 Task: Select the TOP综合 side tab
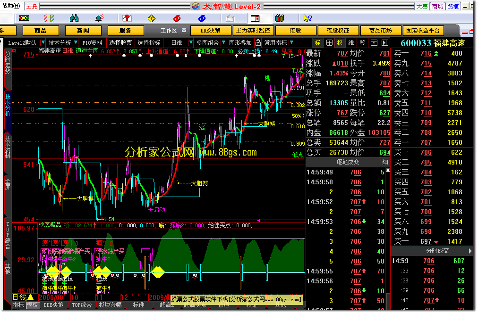[x=8, y=236]
